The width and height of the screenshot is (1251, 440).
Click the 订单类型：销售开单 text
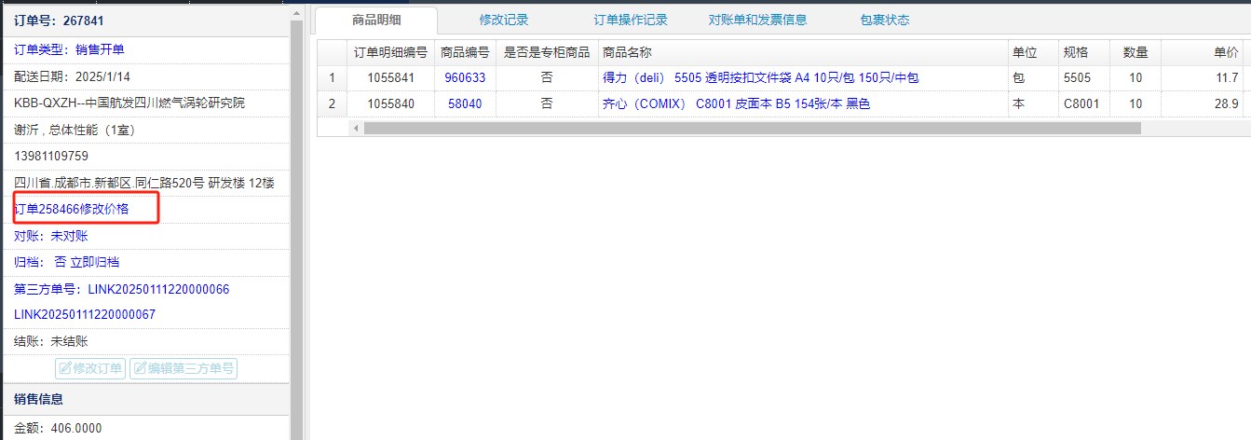pos(69,49)
